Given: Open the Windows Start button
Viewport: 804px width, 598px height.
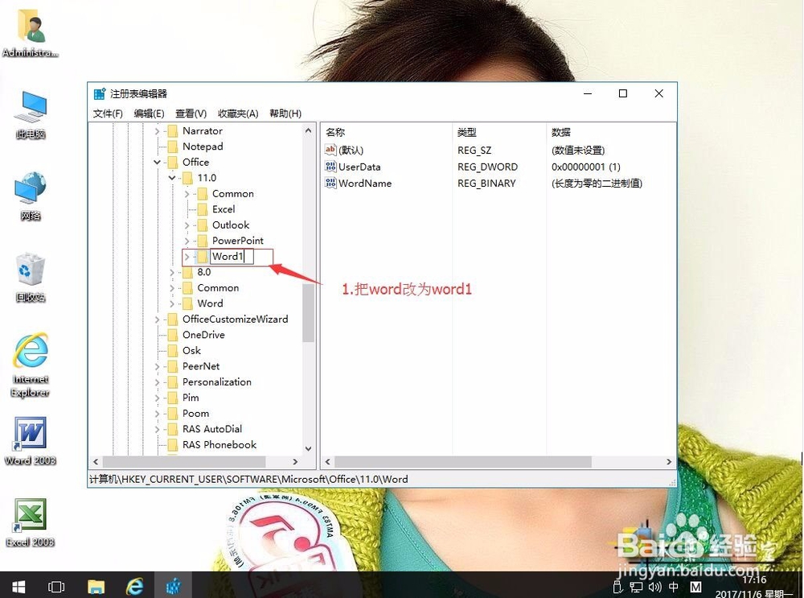Looking at the screenshot, I should pos(18,586).
